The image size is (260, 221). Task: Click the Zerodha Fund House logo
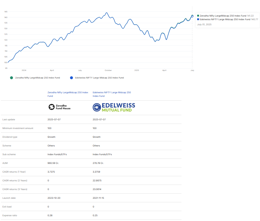59,107
